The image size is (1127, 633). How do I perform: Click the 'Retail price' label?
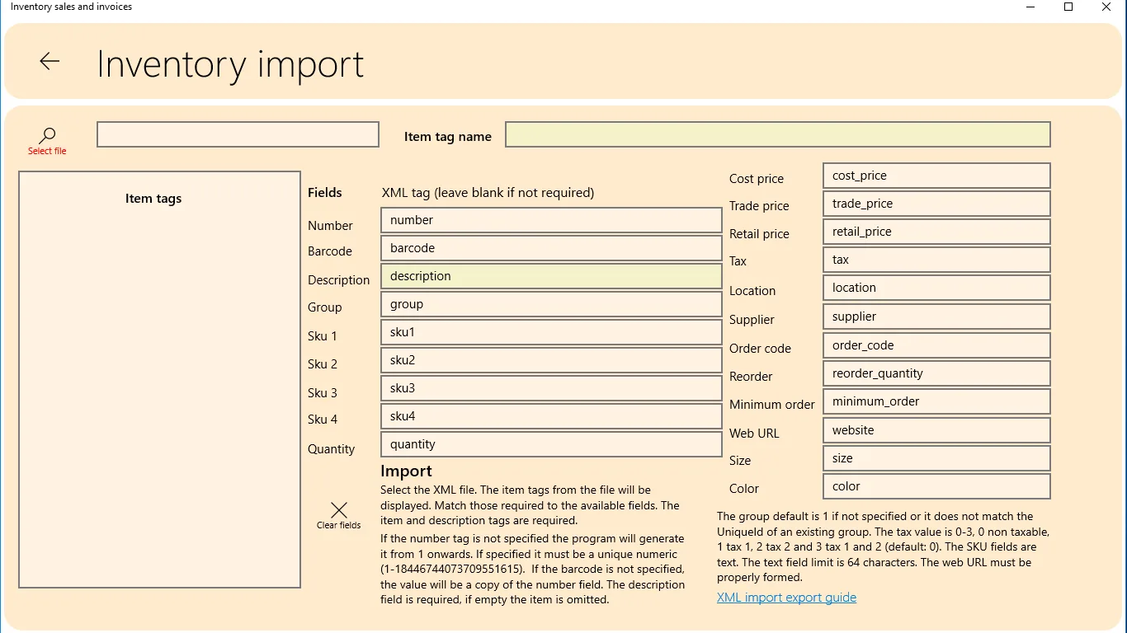759,234
